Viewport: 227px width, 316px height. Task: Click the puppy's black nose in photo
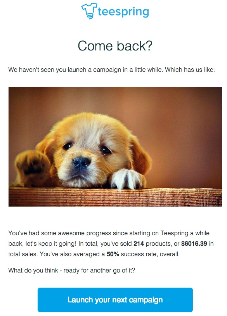tap(81, 163)
